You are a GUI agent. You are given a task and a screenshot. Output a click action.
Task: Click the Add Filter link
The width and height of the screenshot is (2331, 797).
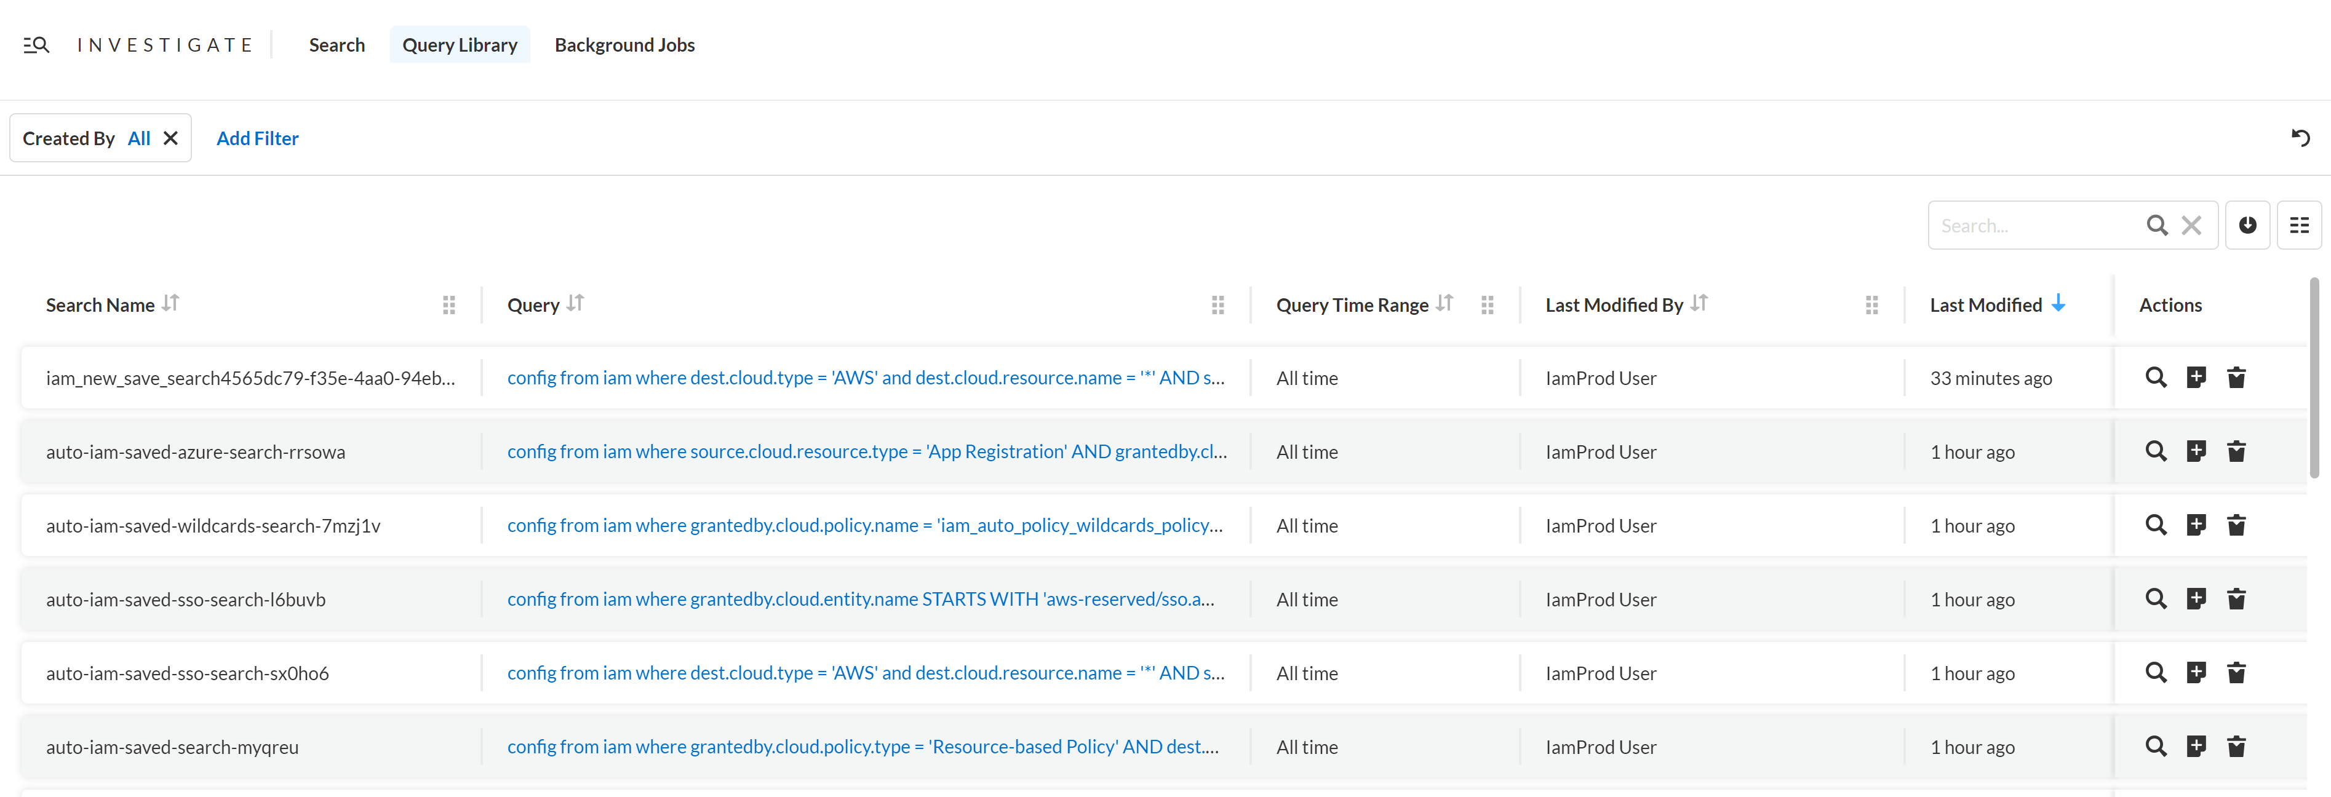click(x=257, y=138)
